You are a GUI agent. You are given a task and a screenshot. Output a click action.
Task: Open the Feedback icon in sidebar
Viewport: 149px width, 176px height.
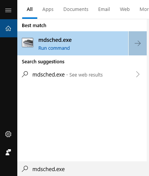pos(8,152)
